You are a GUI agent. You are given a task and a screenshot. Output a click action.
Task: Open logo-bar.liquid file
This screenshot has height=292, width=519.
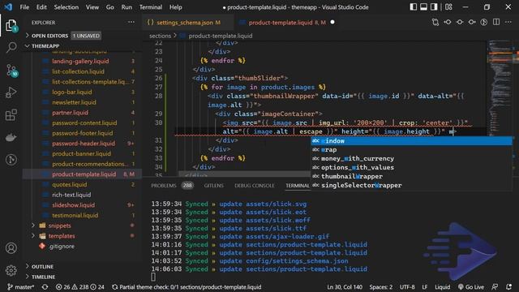[72, 92]
